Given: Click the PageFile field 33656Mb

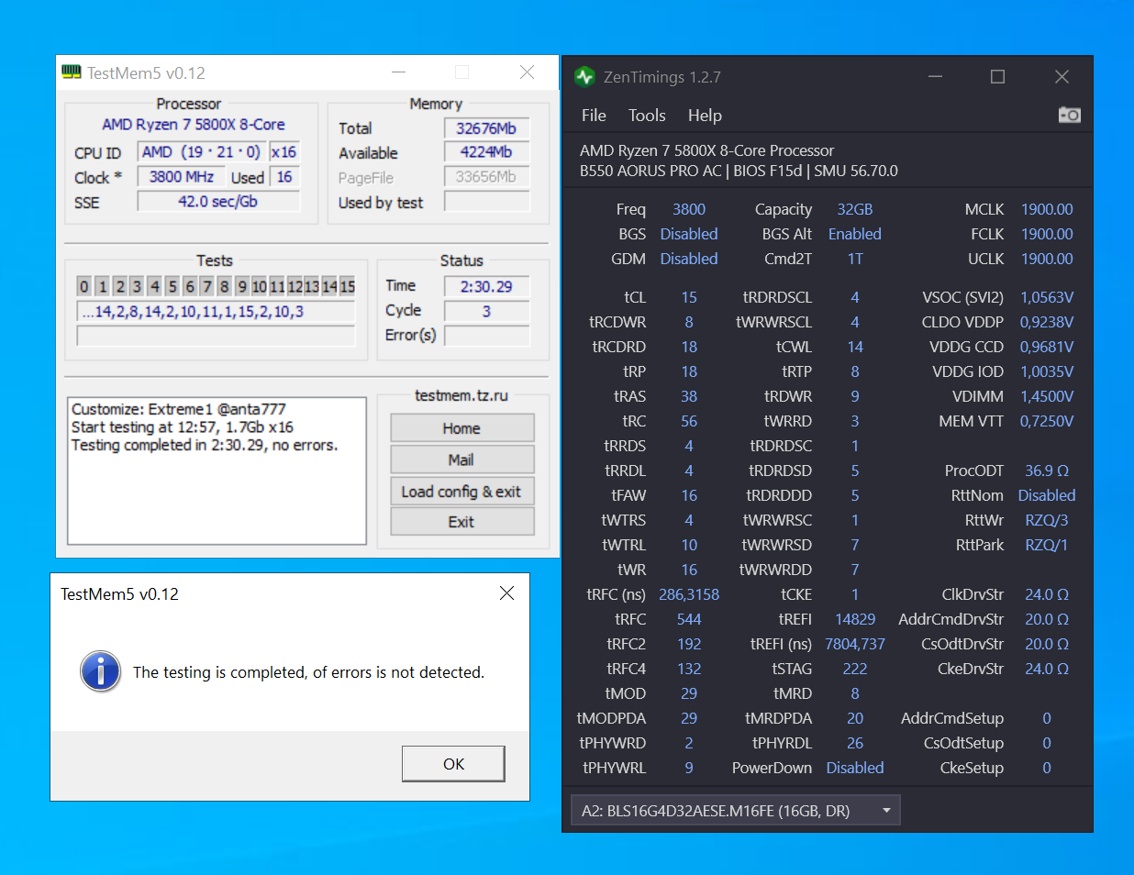Looking at the screenshot, I should pyautogui.click(x=486, y=177).
